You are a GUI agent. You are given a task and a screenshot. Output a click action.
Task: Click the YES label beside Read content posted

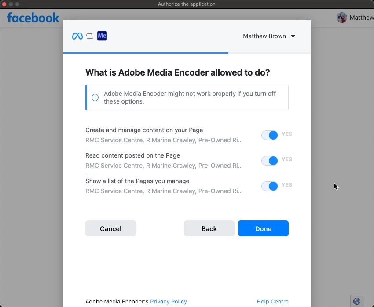[x=287, y=159]
